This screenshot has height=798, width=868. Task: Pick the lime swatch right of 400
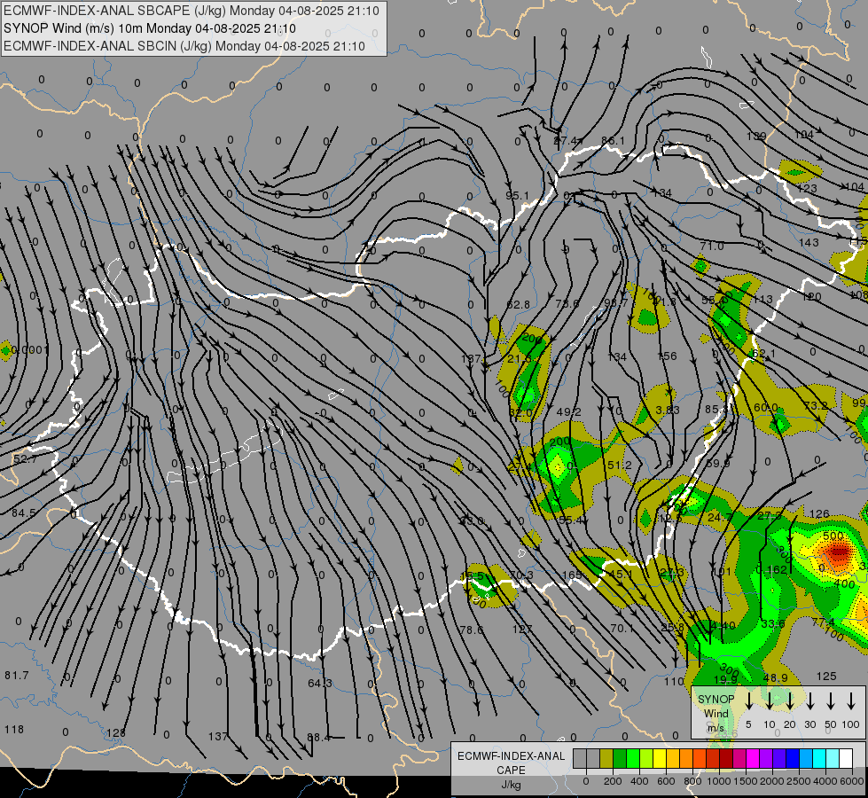tap(646, 759)
